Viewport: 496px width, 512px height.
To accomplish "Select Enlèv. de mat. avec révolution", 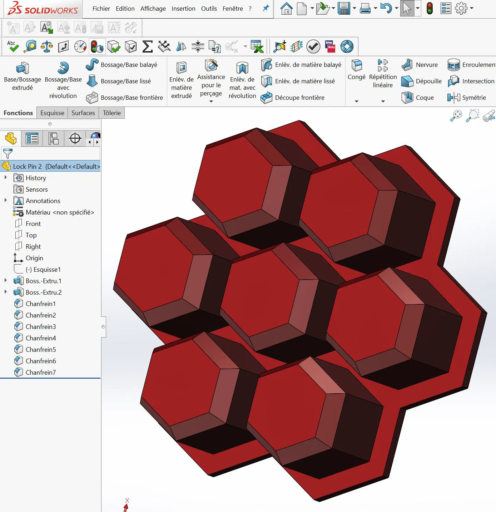I will (x=242, y=80).
